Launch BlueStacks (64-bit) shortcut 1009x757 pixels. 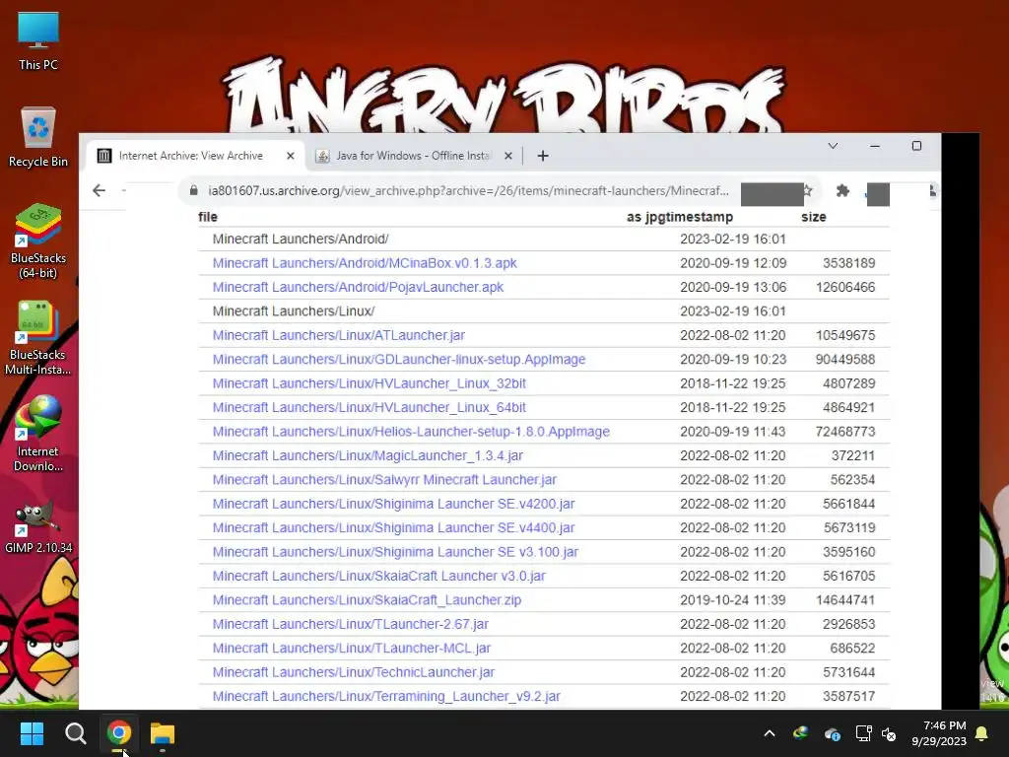click(x=38, y=241)
